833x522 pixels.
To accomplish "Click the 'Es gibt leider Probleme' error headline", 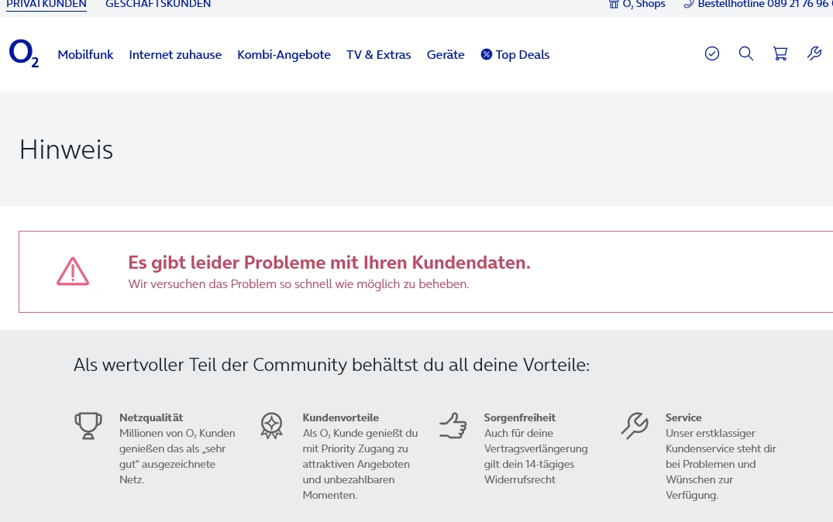I will pyautogui.click(x=329, y=263).
